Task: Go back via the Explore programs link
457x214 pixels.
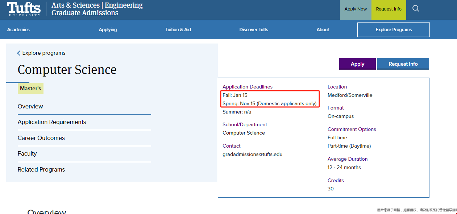Action: 41,53
